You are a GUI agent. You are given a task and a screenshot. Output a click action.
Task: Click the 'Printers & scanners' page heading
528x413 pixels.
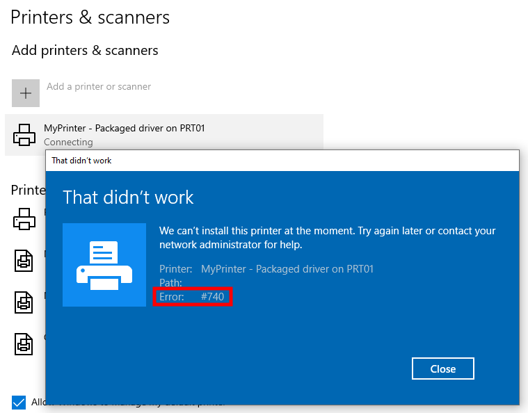(x=90, y=17)
